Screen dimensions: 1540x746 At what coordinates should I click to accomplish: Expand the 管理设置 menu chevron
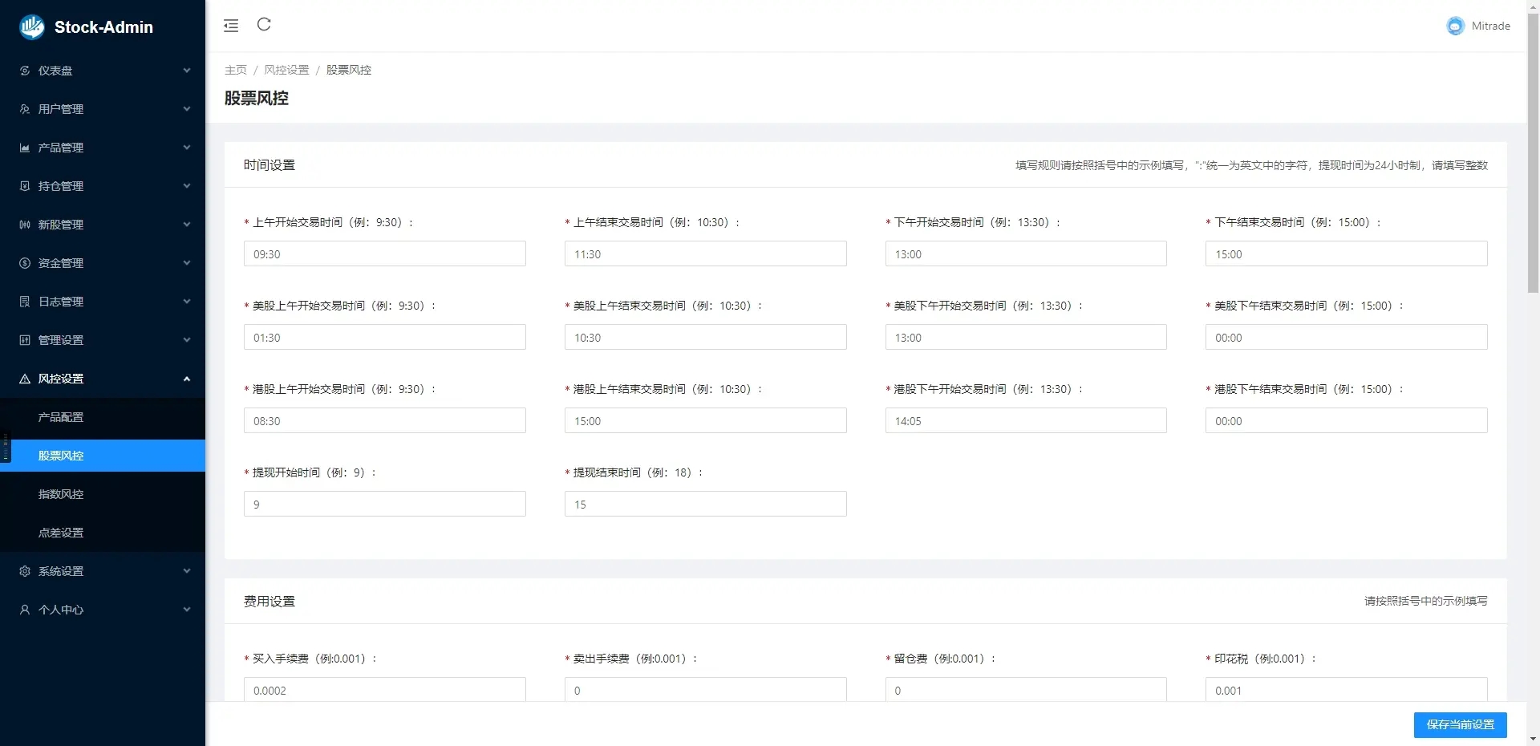[x=187, y=340]
